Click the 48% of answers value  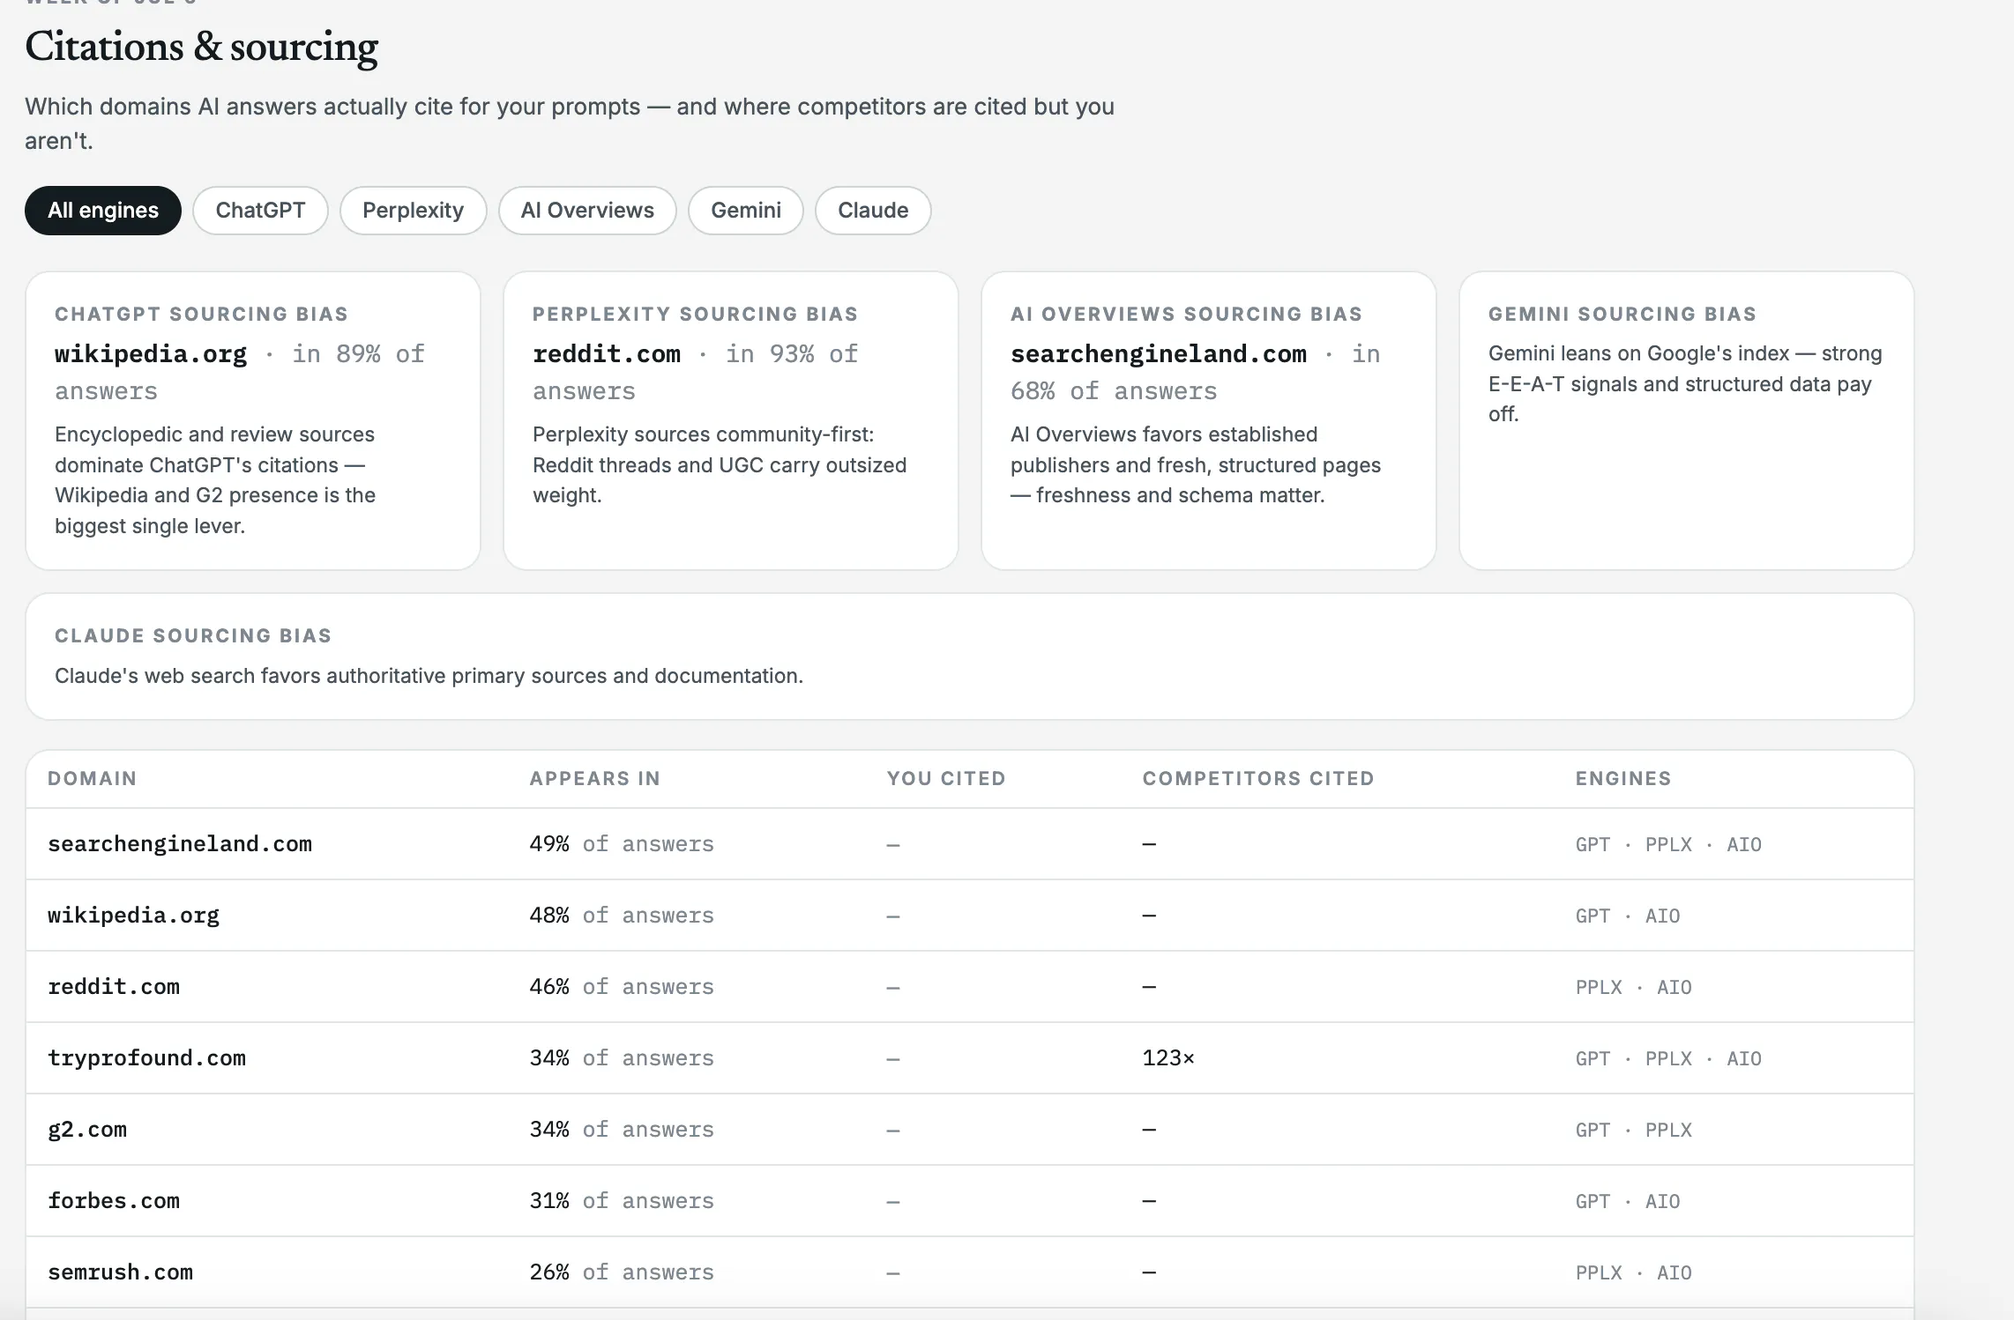tap(622, 916)
